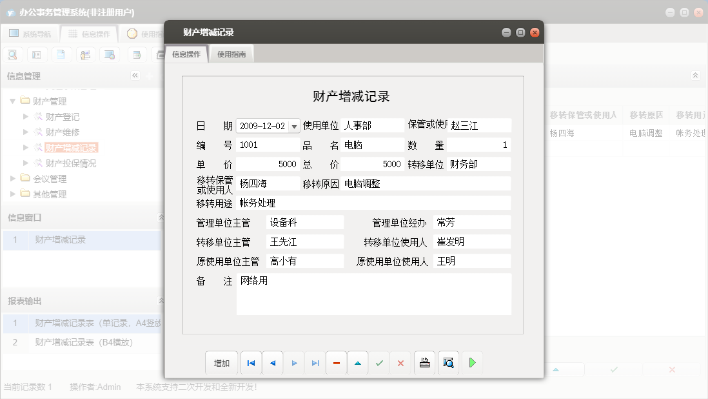Collapse the 信息管理 sidebar panel
The image size is (708, 399).
coord(135,76)
